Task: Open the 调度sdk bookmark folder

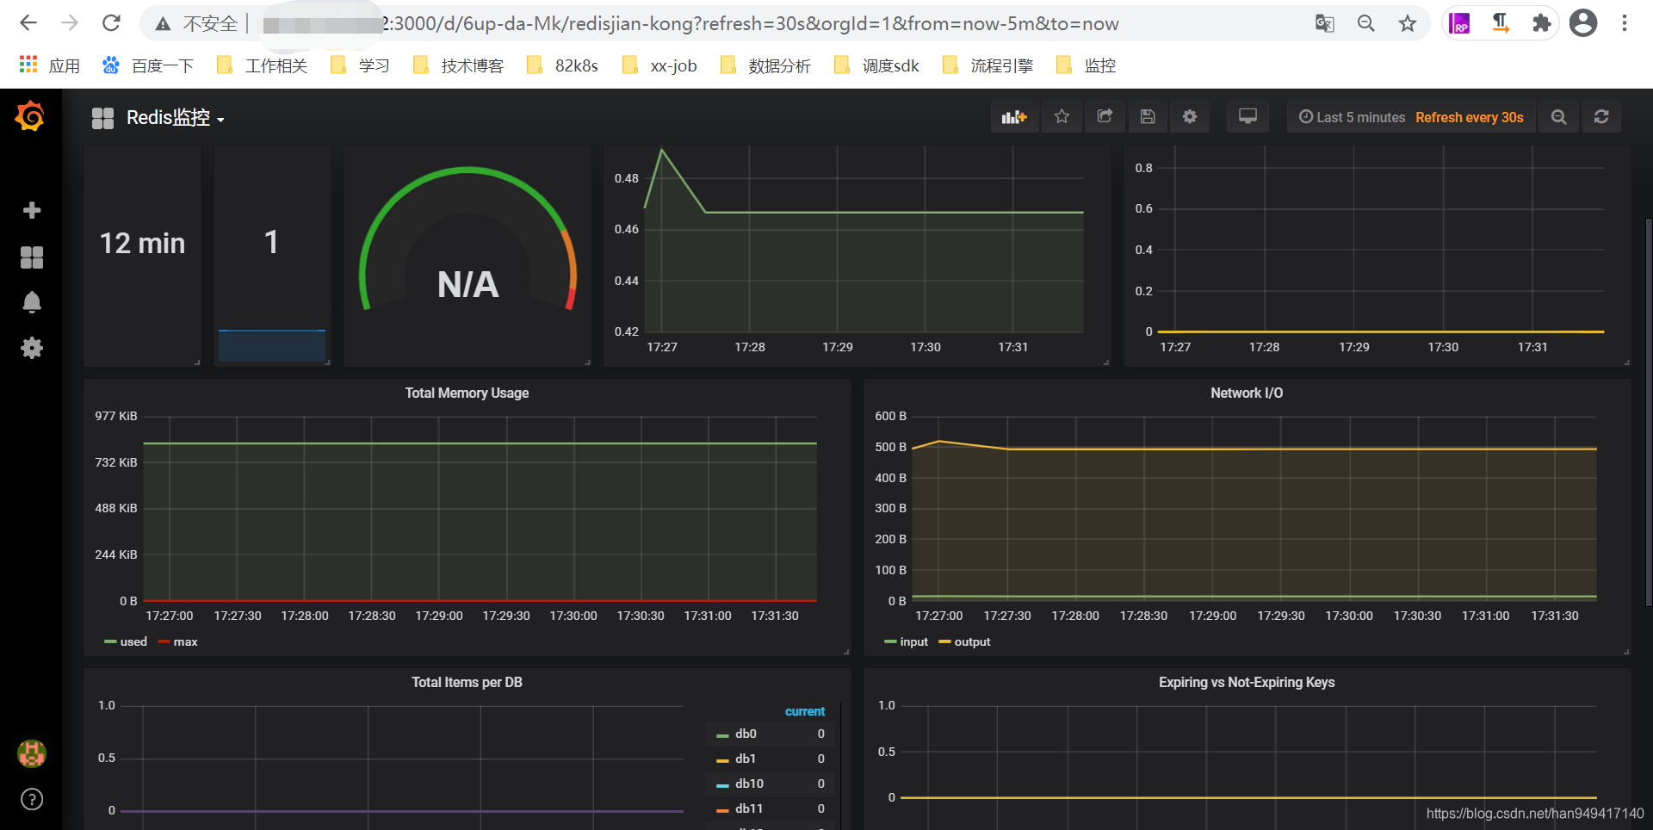Action: point(876,65)
